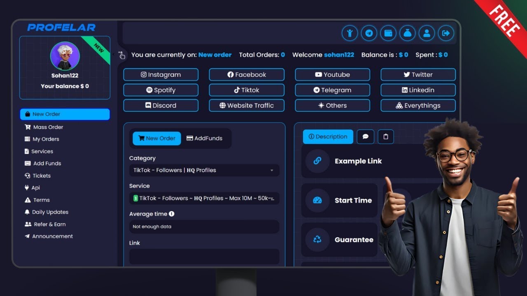Click 'Your balance $ 0' in profile card
The height and width of the screenshot is (296, 527).
coord(65,86)
